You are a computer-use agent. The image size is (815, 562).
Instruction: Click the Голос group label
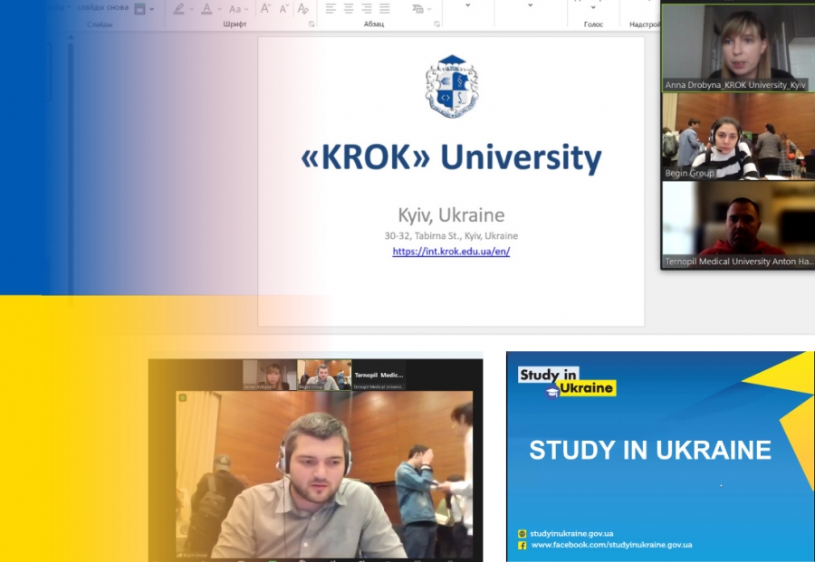tap(593, 24)
